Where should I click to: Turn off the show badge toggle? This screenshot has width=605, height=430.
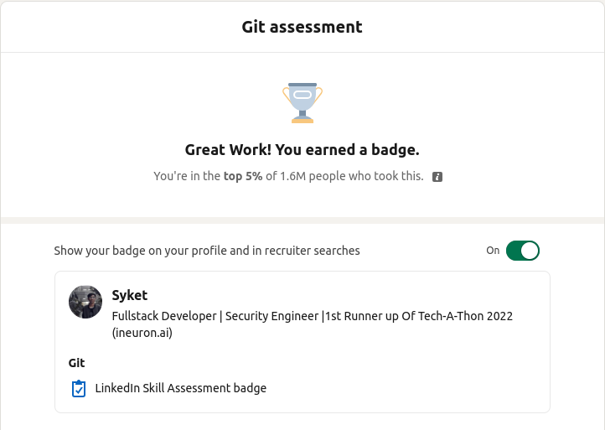click(523, 251)
